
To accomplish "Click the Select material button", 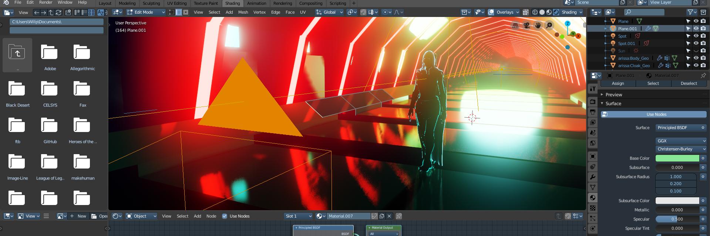I will pyautogui.click(x=653, y=83).
